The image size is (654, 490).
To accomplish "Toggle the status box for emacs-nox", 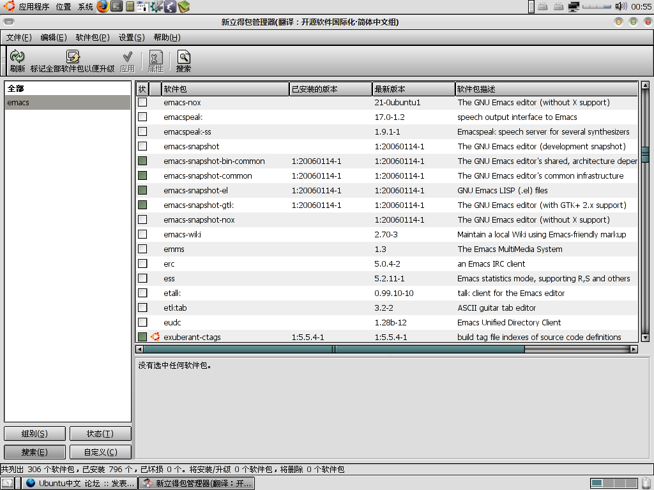I will point(142,102).
